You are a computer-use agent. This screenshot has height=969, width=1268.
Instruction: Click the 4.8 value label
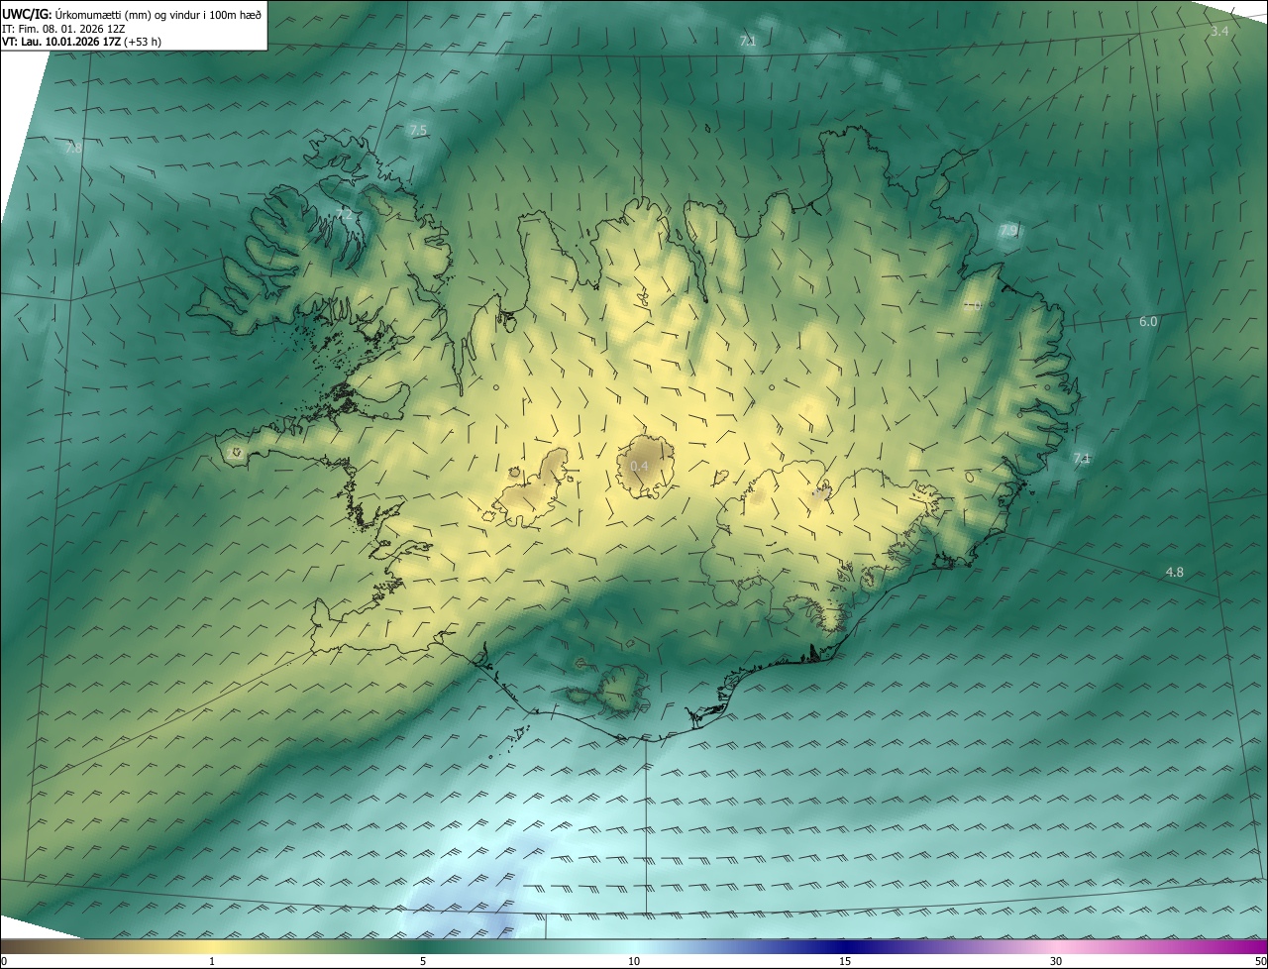tap(1175, 573)
